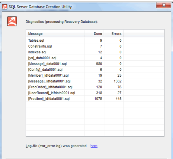Click the Errors value 1352

[118, 81]
